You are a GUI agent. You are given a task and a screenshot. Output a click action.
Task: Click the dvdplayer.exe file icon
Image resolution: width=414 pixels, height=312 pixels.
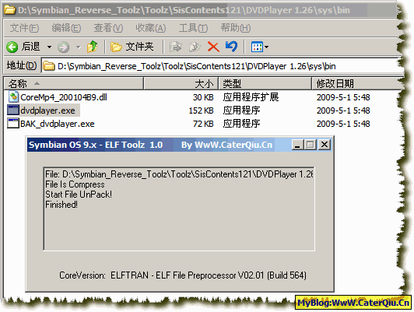click(x=13, y=110)
